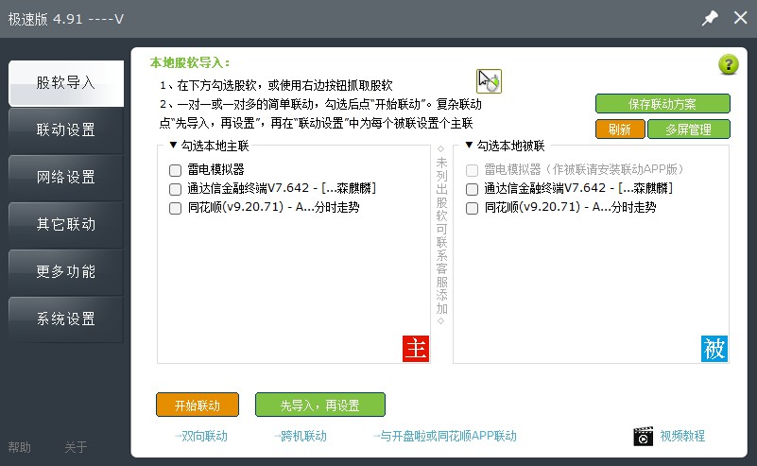Screen dimensions: 757x466
Task: Select the 系统设置 sidebar tab
Action: point(66,319)
